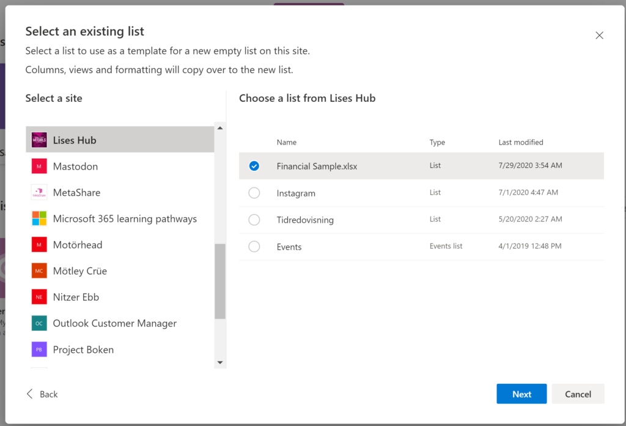Click the site list scrollbar thumb
The image size is (626, 426).
click(220, 281)
